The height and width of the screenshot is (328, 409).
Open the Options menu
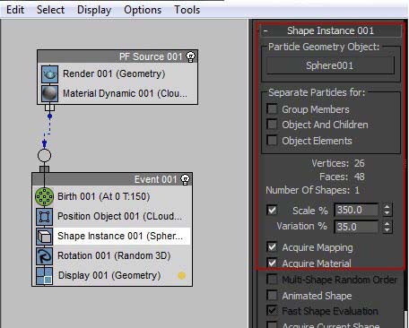point(143,10)
